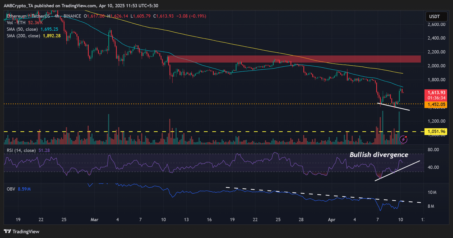Click the Apr date label on time axis

click(x=332, y=220)
